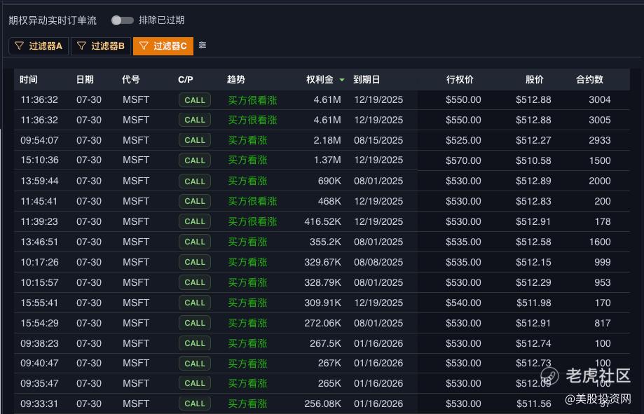
Task: Click the $570.00 strike price cell
Action: pos(463,160)
